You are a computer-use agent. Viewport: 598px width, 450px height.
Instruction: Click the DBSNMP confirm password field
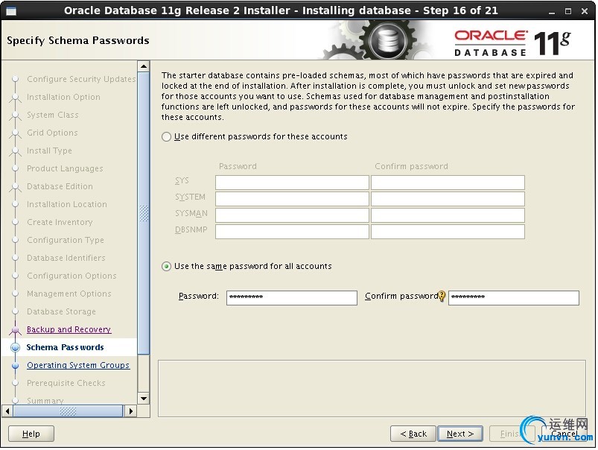coord(448,232)
